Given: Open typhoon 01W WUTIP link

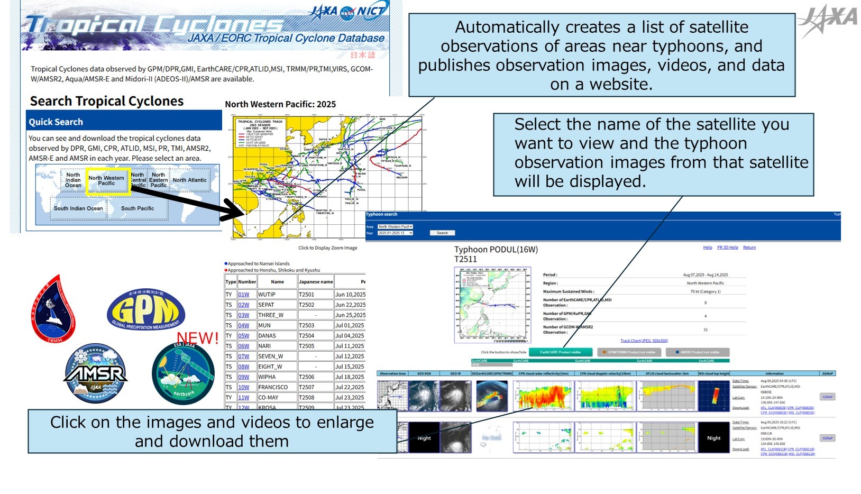Looking at the screenshot, I should [x=243, y=295].
